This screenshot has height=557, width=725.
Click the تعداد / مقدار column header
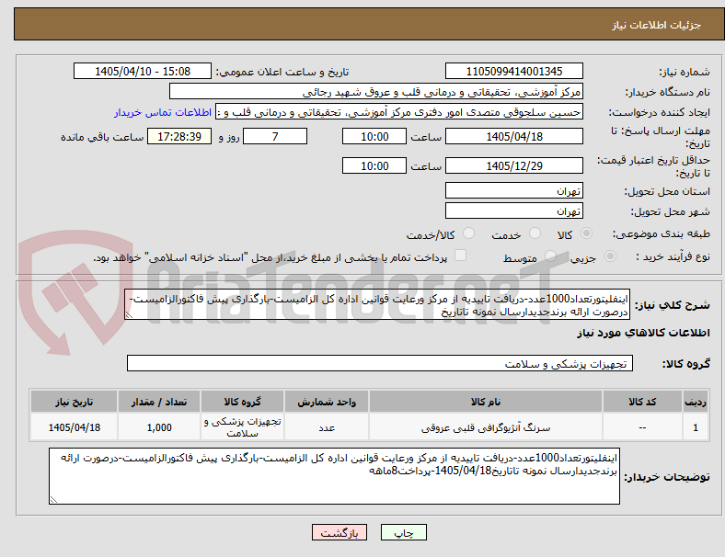(159, 402)
